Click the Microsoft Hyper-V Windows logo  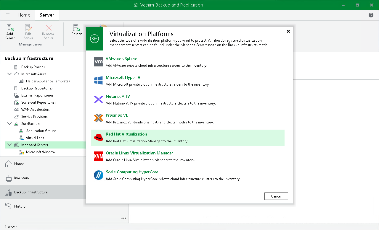pyautogui.click(x=99, y=81)
